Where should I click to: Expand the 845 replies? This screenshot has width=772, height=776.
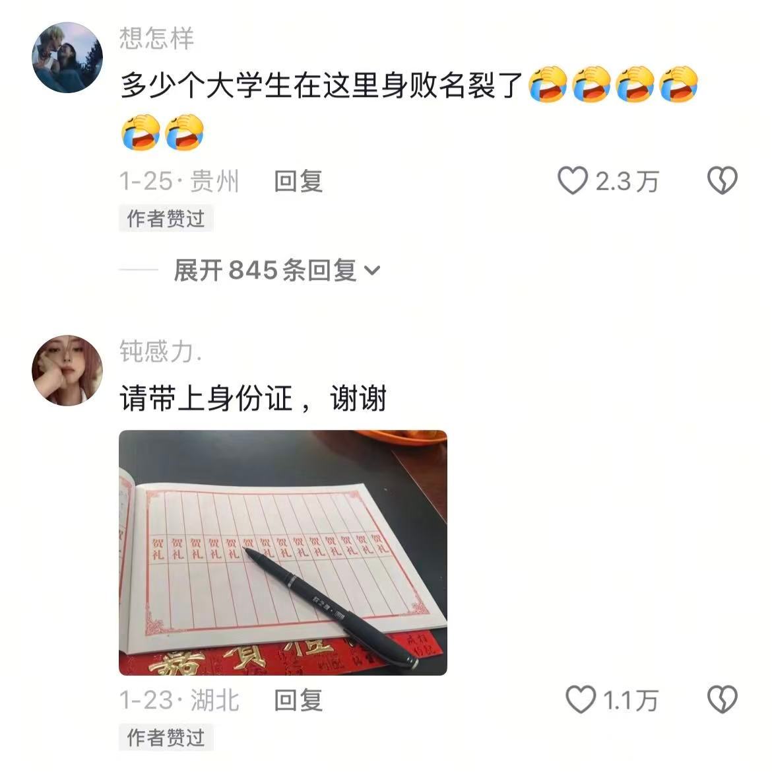[277, 270]
